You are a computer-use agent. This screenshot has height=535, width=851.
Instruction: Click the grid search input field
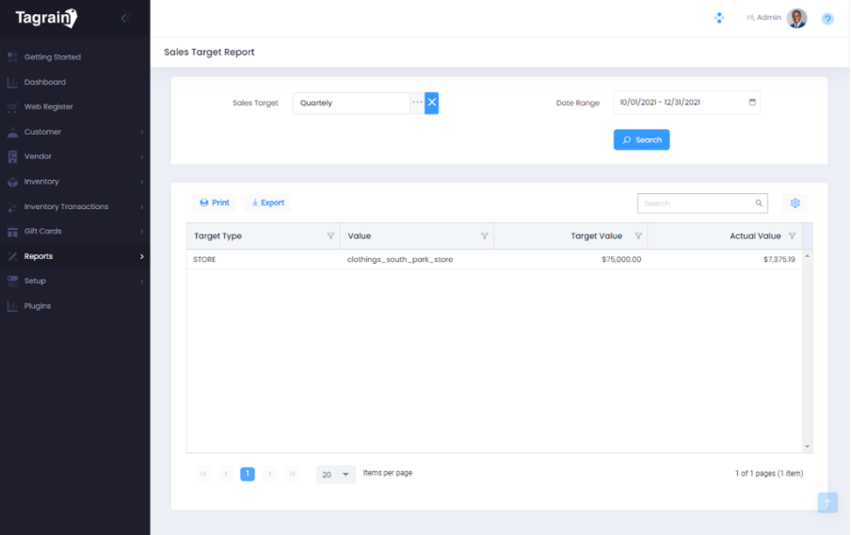click(697, 203)
